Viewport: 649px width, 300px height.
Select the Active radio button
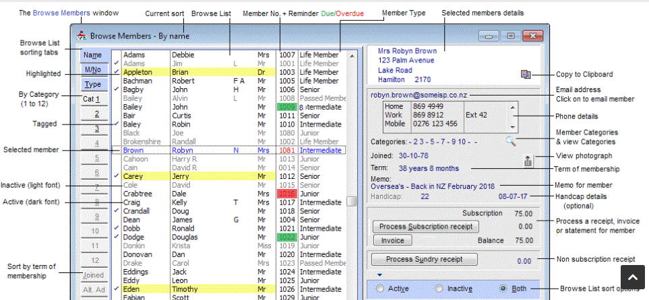click(380, 289)
